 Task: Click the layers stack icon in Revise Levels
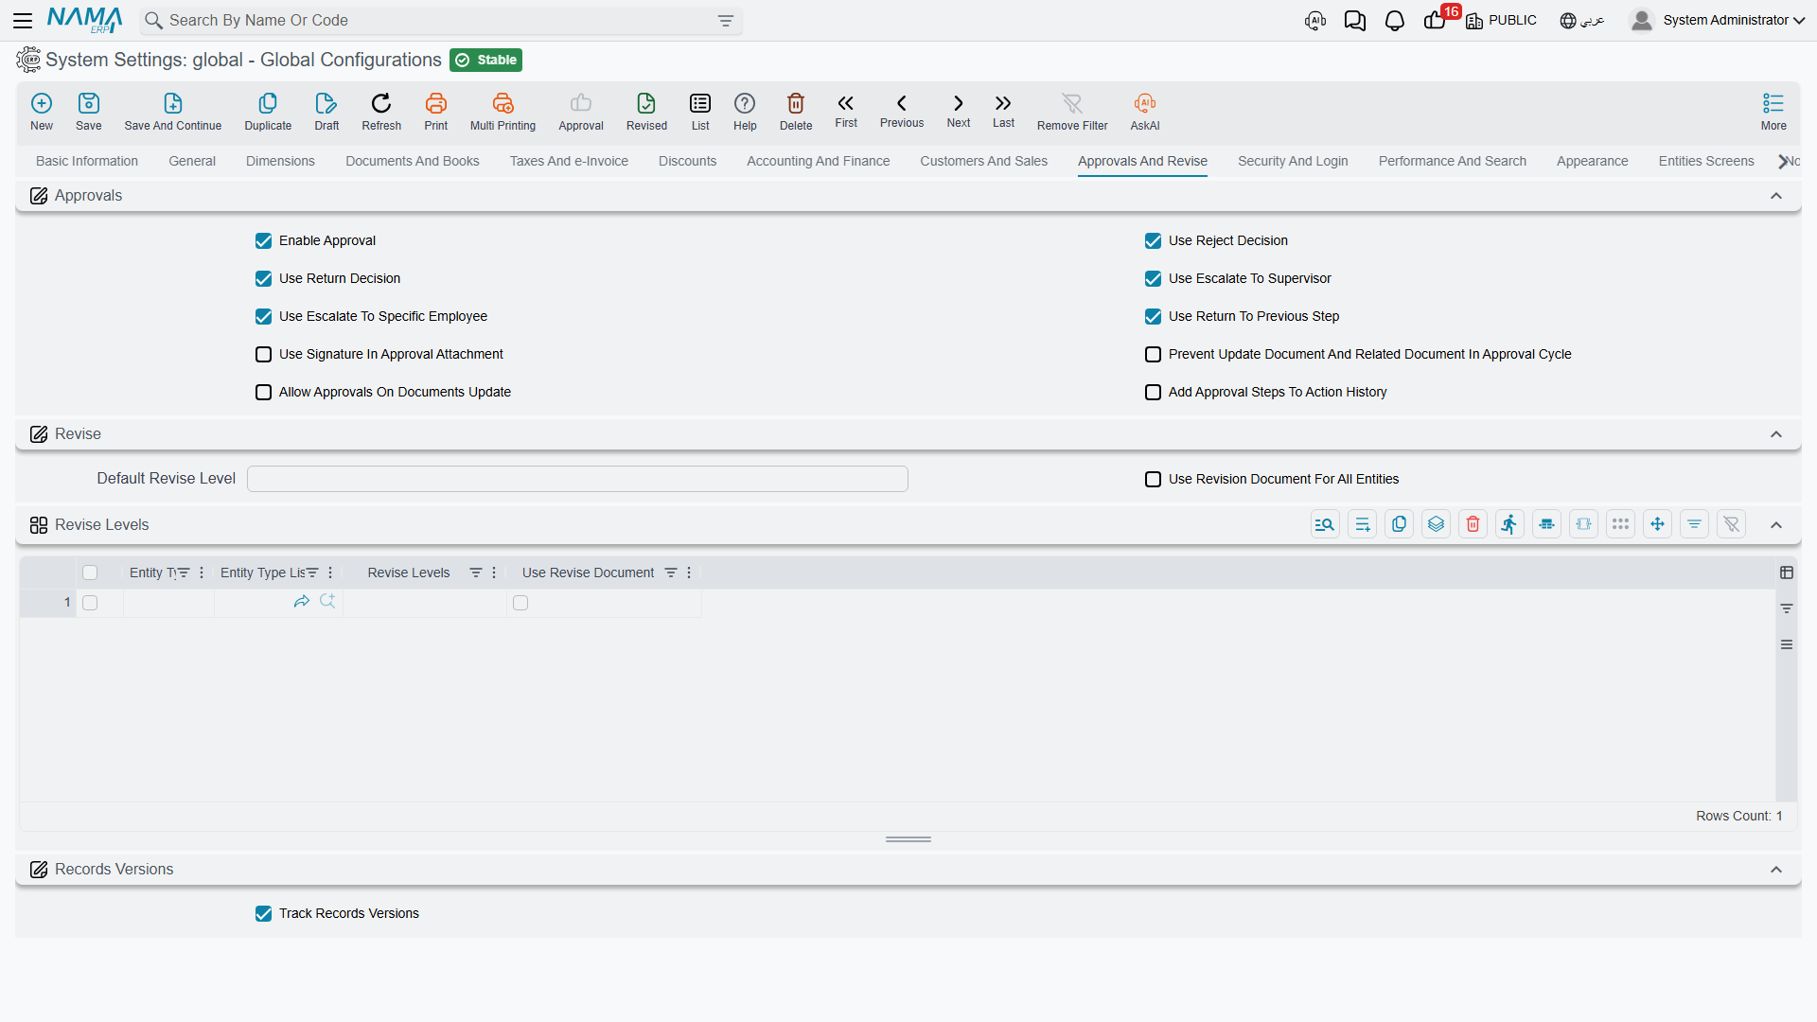(1436, 524)
